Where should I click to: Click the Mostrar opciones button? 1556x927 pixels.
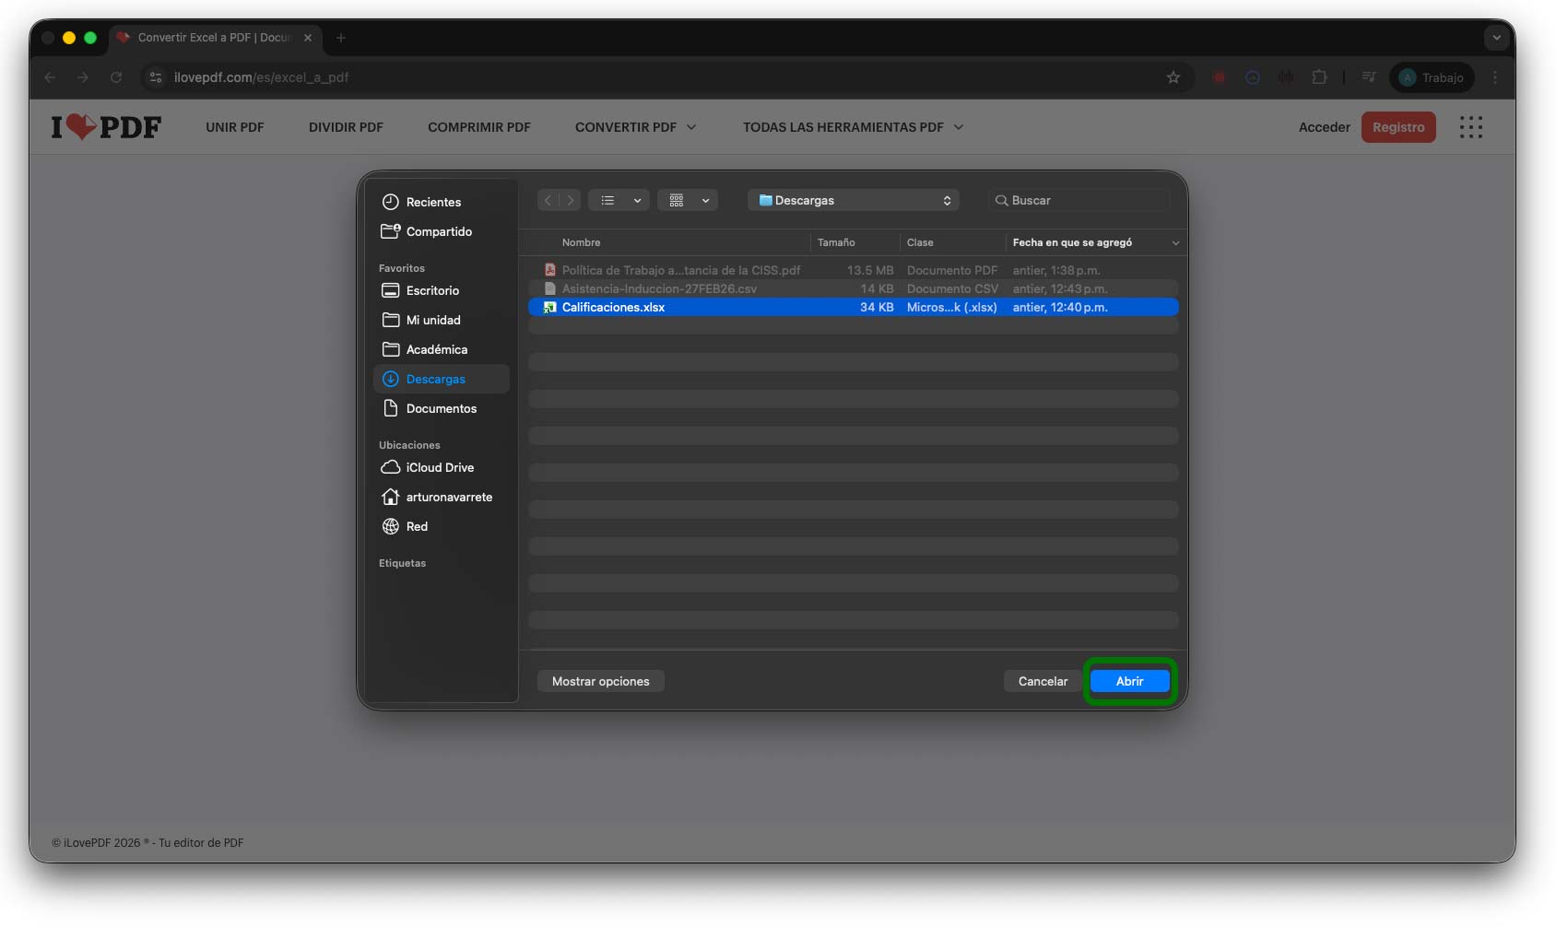coord(600,681)
